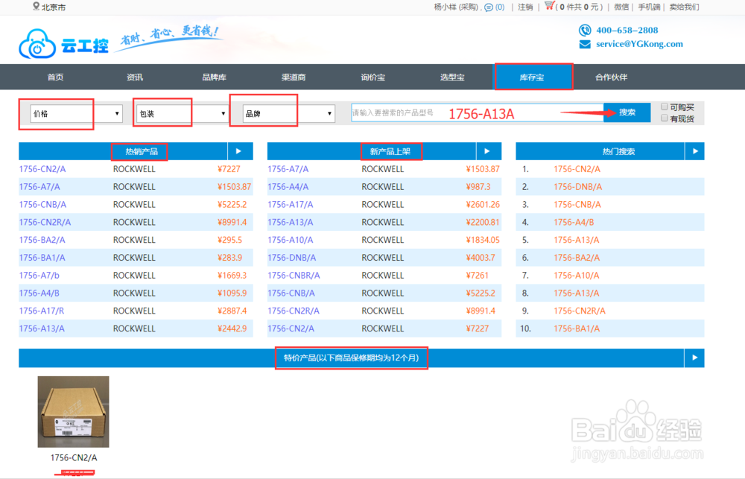
Task: Open 1756-CNB/A in the 热销产品 list
Action: [x=42, y=204]
